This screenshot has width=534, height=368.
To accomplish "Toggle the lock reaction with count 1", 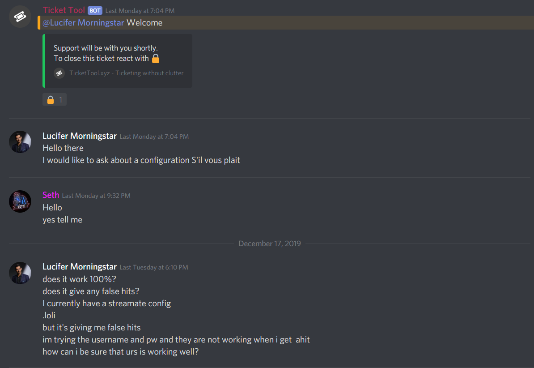I will coord(55,99).
